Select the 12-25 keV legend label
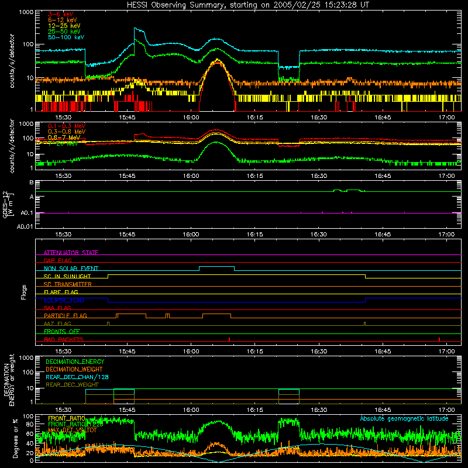The width and height of the screenshot is (468, 468). 64,26
